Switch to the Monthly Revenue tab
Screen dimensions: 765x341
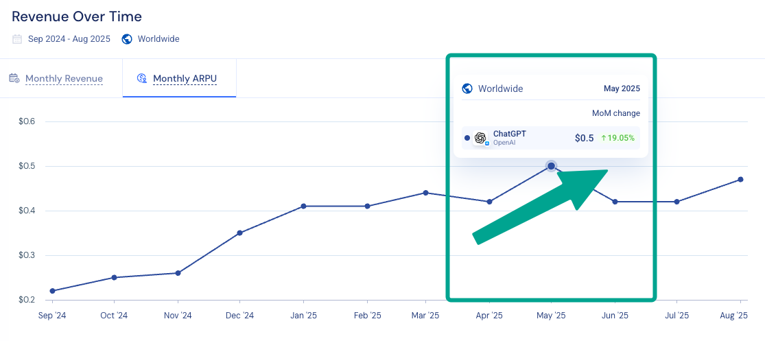click(64, 78)
